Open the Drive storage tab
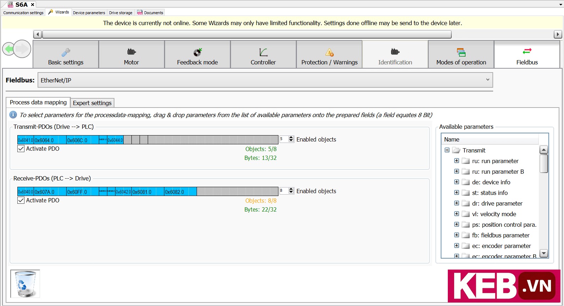The width and height of the screenshot is (564, 306). coord(120,13)
